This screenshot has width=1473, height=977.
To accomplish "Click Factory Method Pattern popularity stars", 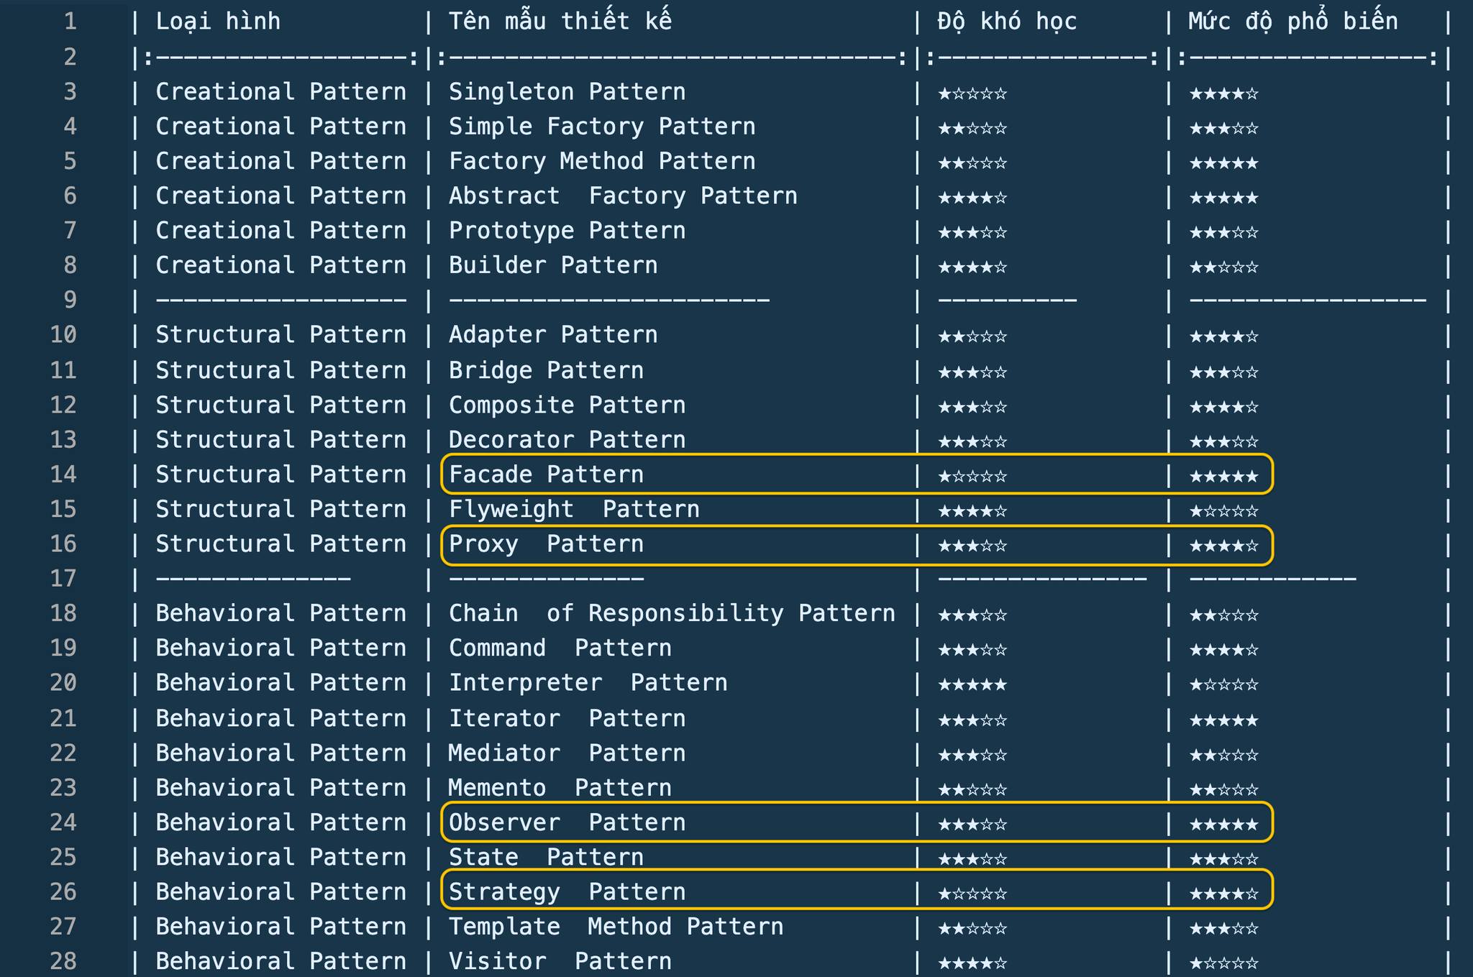I will pos(1223,163).
